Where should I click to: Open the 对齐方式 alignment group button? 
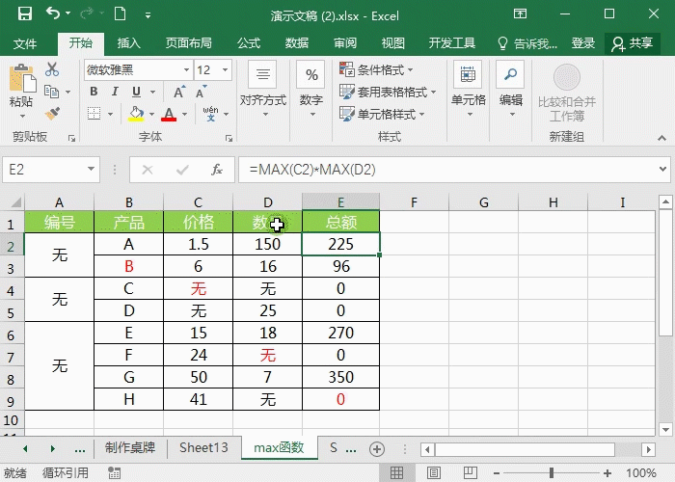click(263, 89)
